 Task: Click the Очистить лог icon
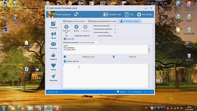[66, 27]
